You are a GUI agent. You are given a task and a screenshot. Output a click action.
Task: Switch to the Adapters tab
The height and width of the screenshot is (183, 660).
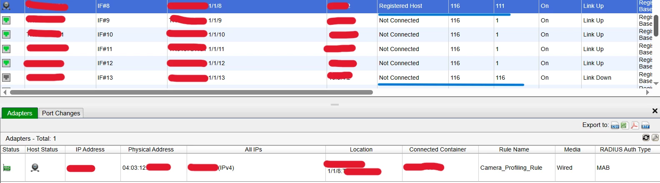[x=20, y=113]
